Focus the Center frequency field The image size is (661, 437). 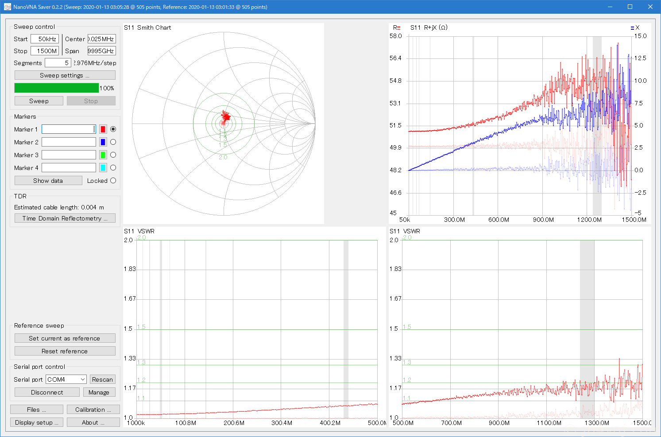(x=102, y=39)
